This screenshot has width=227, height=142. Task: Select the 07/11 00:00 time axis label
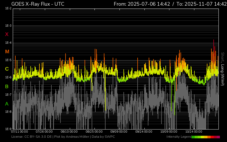[x=20, y=132]
